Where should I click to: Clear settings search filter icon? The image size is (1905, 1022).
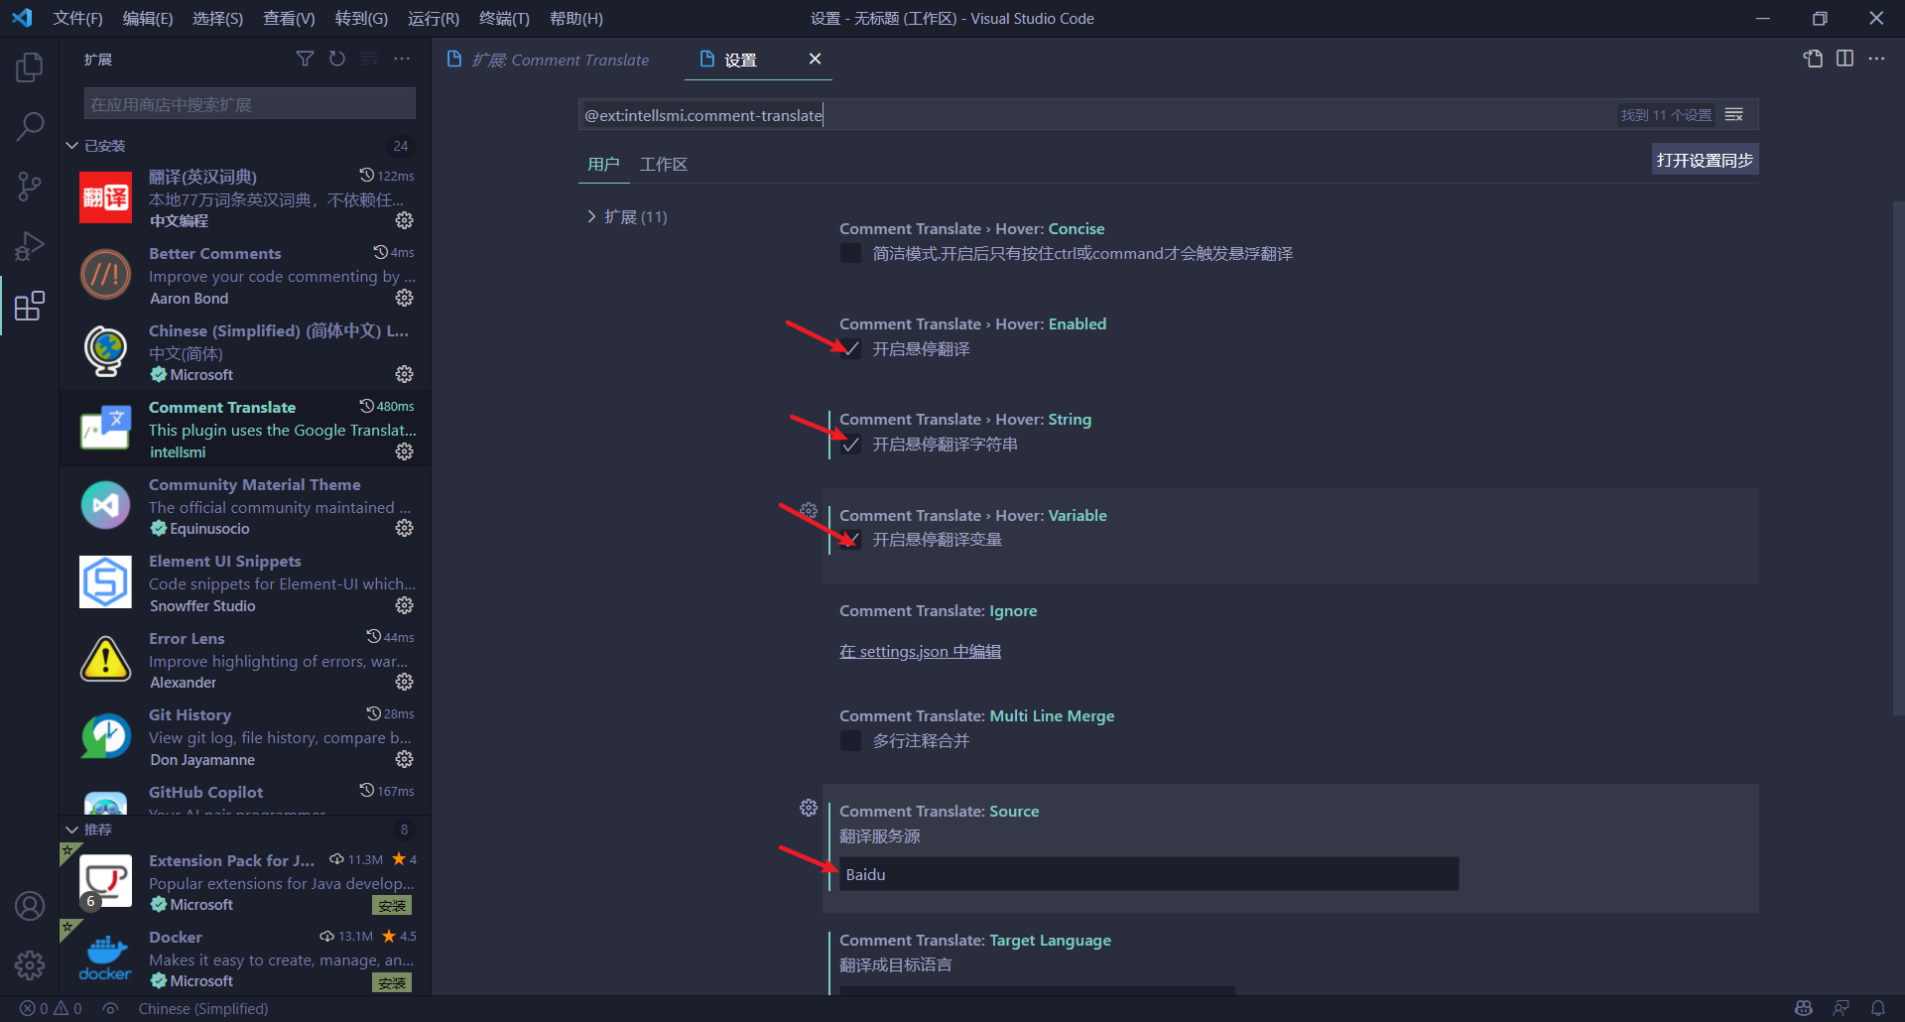coord(1733,115)
